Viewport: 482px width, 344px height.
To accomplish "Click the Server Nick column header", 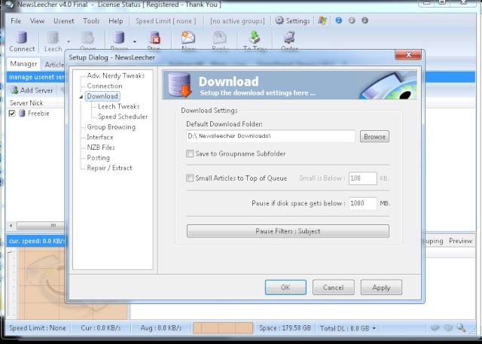I will [x=26, y=103].
